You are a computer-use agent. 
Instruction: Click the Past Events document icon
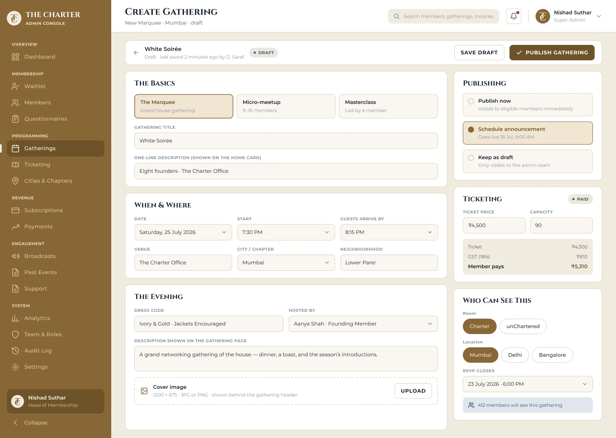point(15,272)
